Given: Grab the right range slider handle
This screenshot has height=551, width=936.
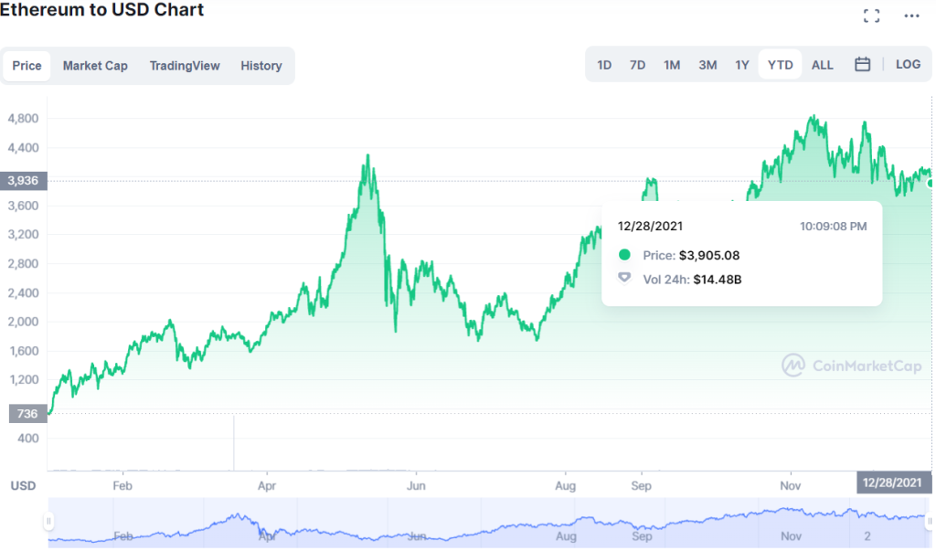Looking at the screenshot, I should pos(929,521).
